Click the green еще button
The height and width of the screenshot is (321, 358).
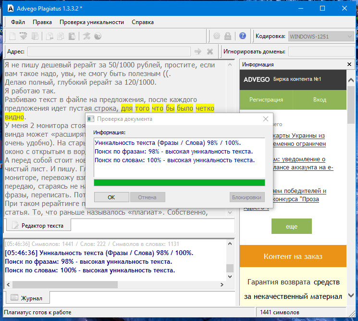pyautogui.click(x=291, y=226)
